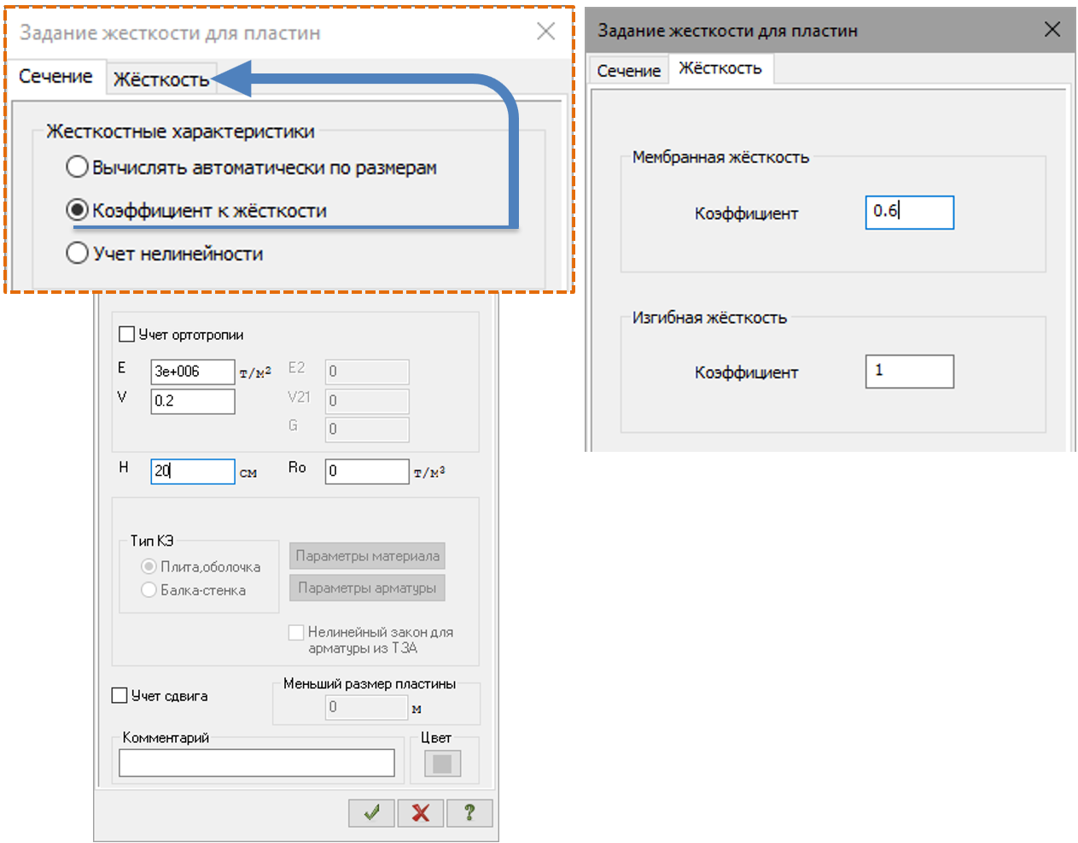Cancel dialog with red X button
This screenshot has height=843, width=1078.
coord(420,813)
